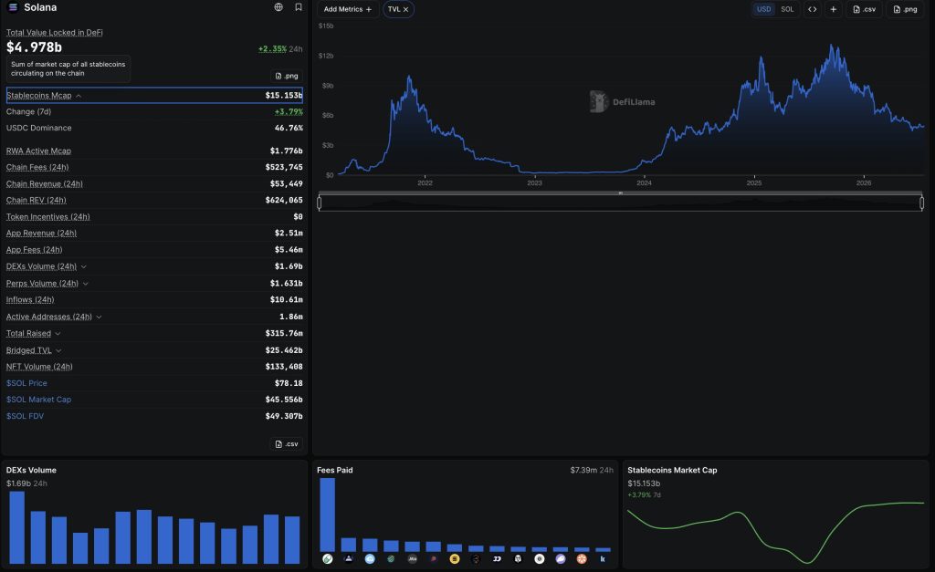Download chart .csv from top toolbar
The image size is (935, 572).
(x=864, y=9)
